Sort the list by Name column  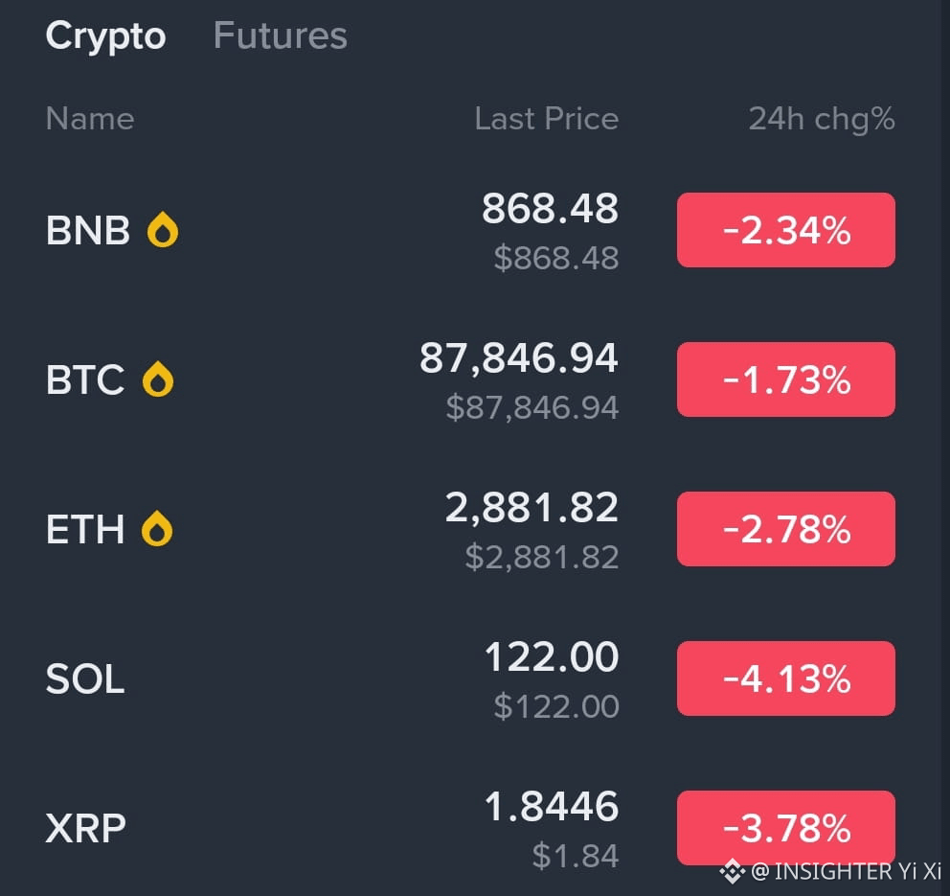point(90,119)
